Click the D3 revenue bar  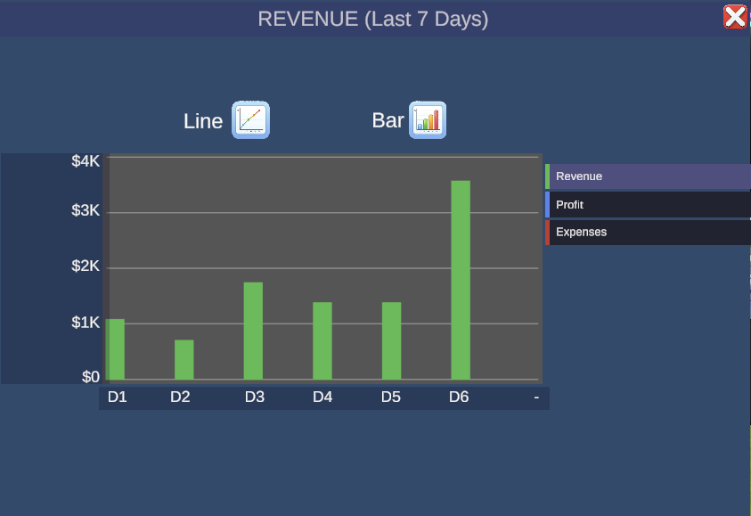tap(253, 331)
